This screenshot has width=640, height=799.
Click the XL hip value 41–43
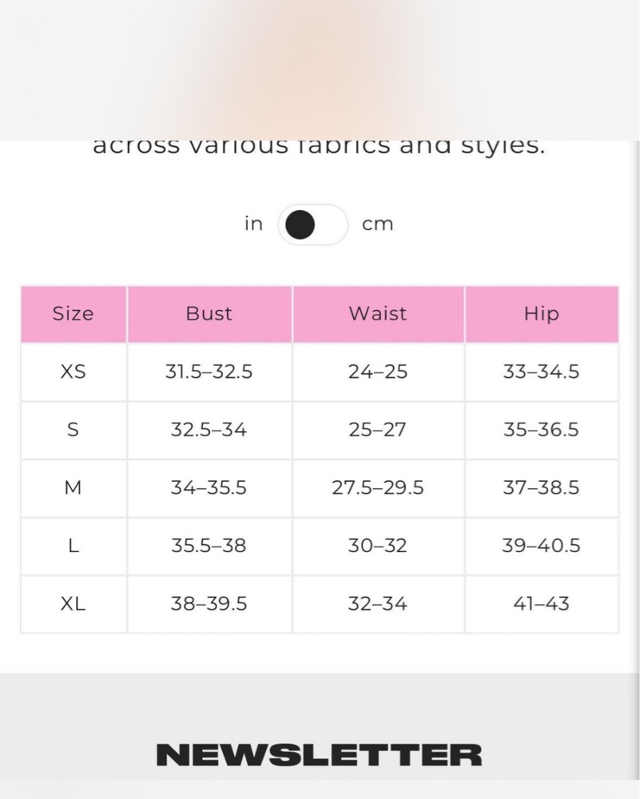pos(541,604)
